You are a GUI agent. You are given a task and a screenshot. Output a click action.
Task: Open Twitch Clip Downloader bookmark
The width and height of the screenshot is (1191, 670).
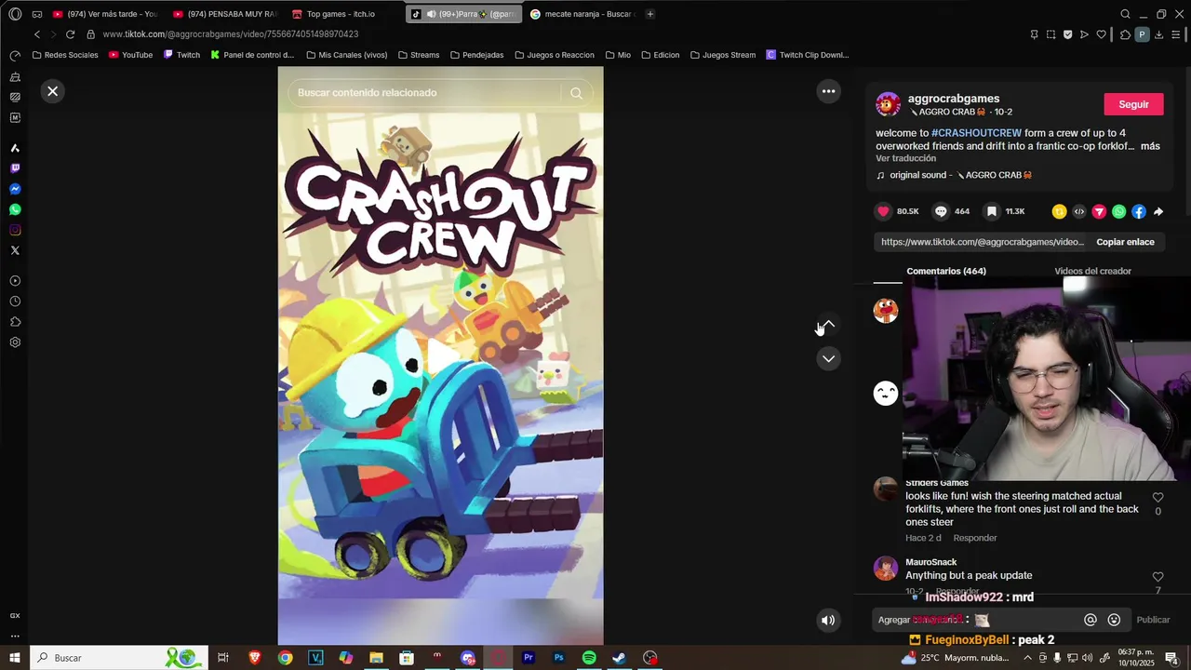pyautogui.click(x=807, y=55)
